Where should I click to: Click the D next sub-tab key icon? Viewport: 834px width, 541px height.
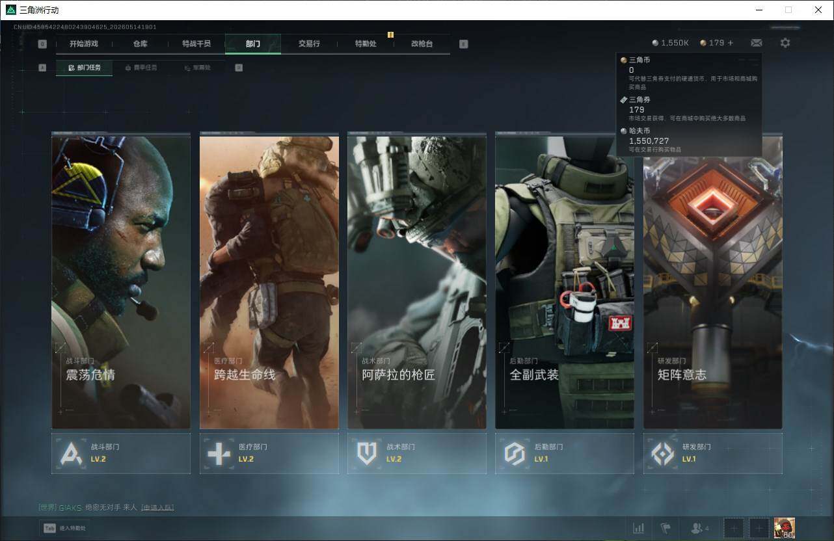click(239, 68)
